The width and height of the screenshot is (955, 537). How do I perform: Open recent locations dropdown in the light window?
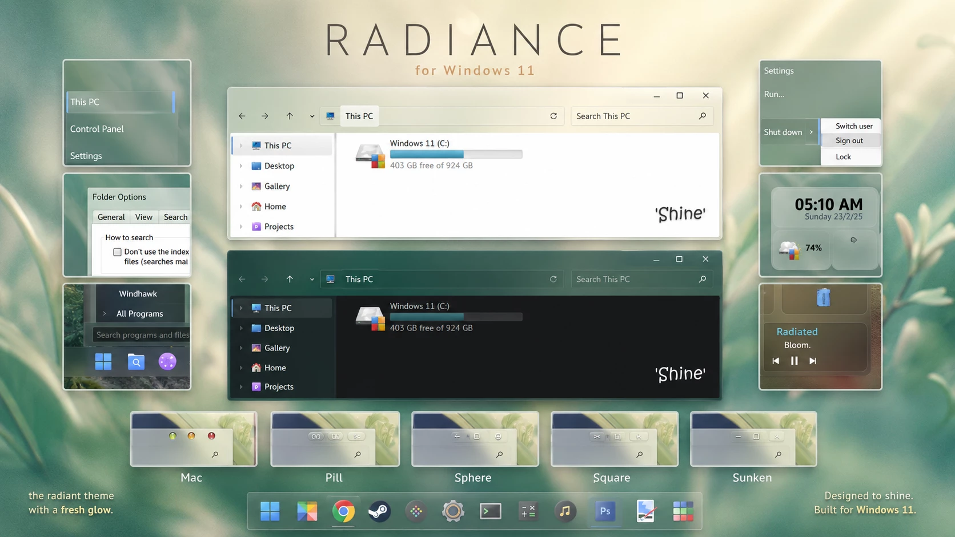312,116
